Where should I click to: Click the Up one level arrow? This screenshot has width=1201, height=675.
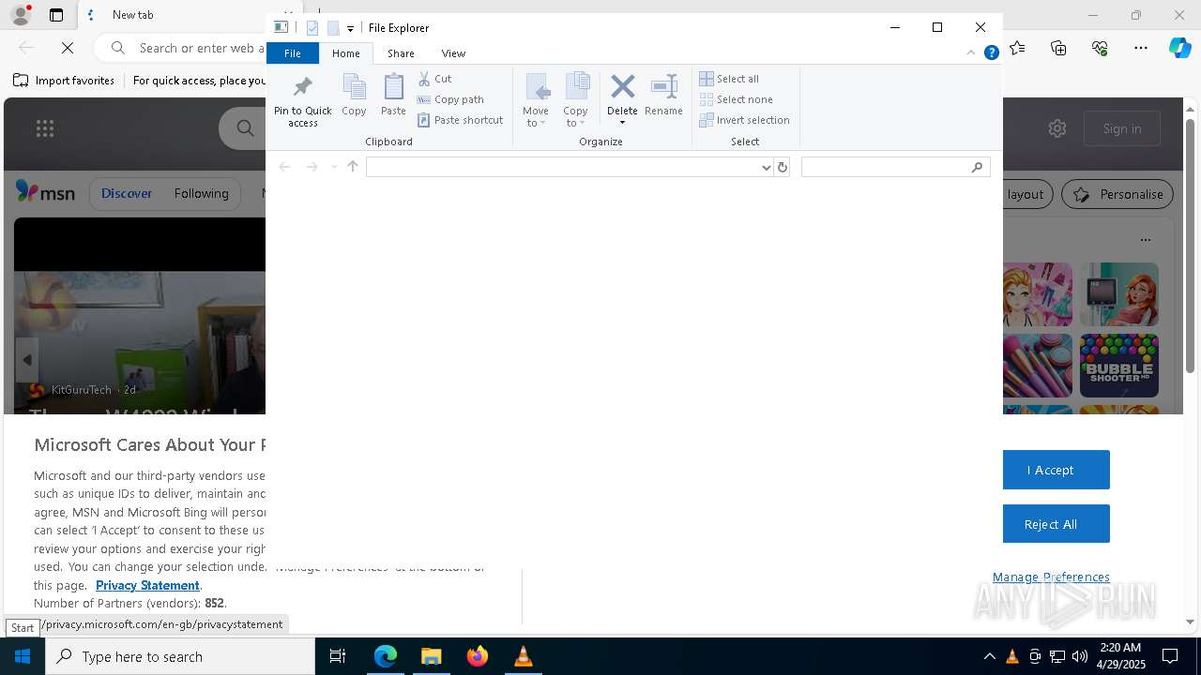coord(353,167)
